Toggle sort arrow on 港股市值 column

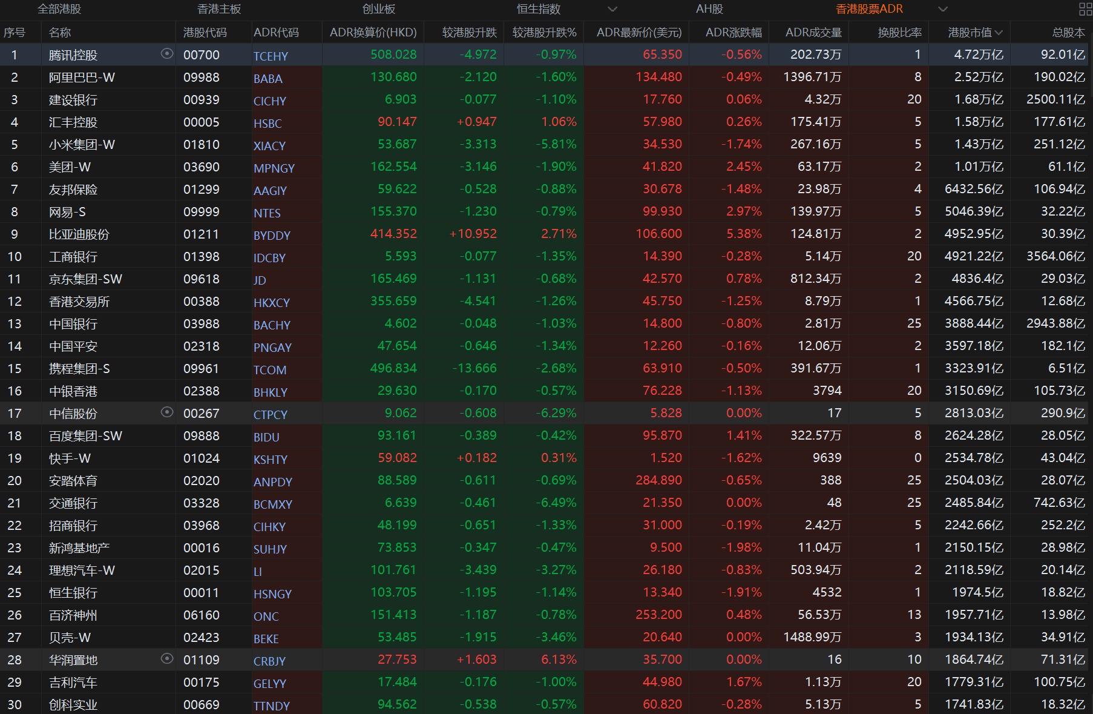[x=999, y=33]
